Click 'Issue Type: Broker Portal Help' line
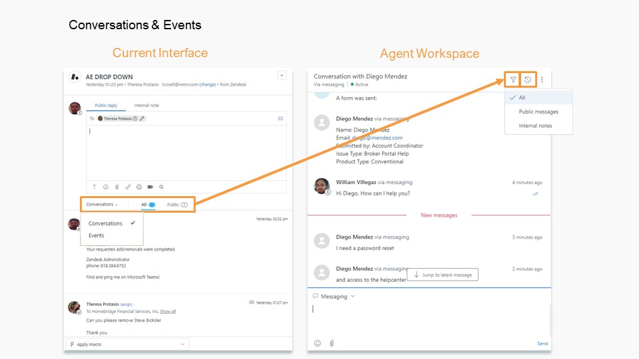The height and width of the screenshot is (359, 639). pos(372,154)
